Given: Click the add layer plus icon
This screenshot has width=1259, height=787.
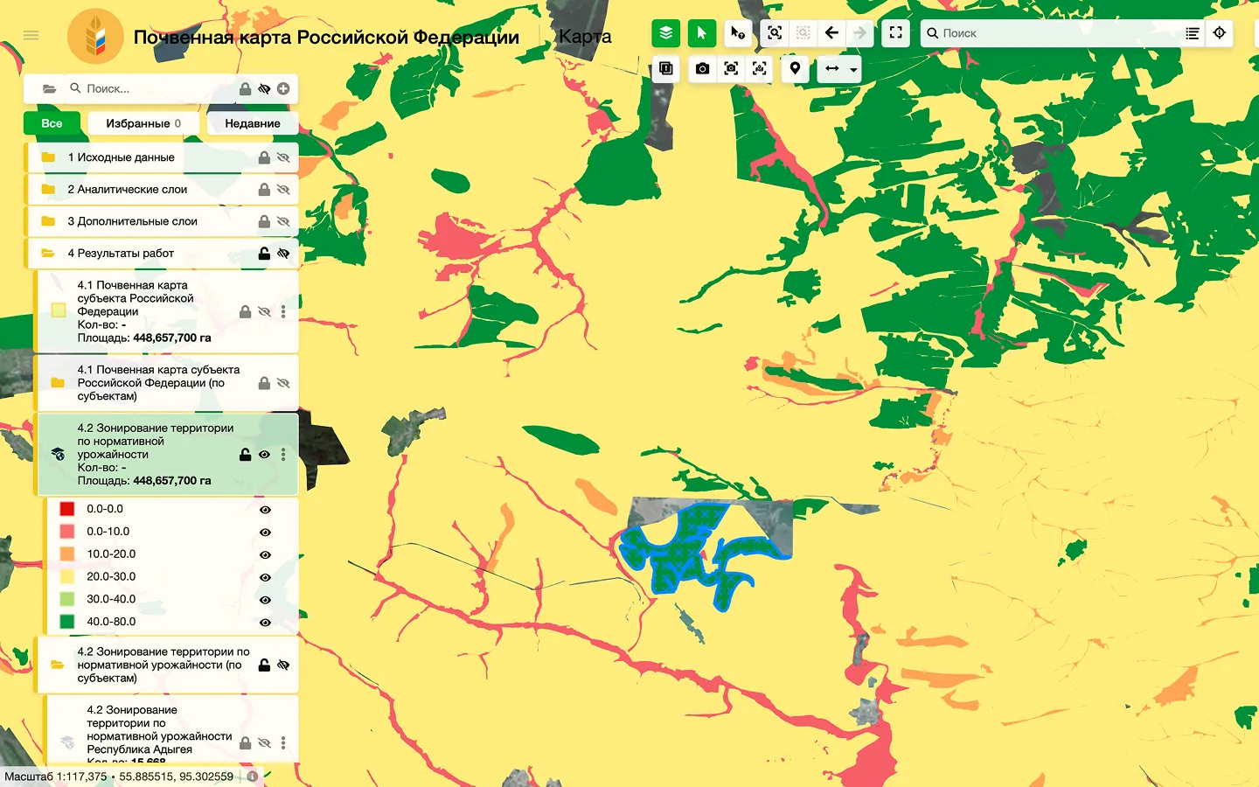Looking at the screenshot, I should pyautogui.click(x=283, y=88).
